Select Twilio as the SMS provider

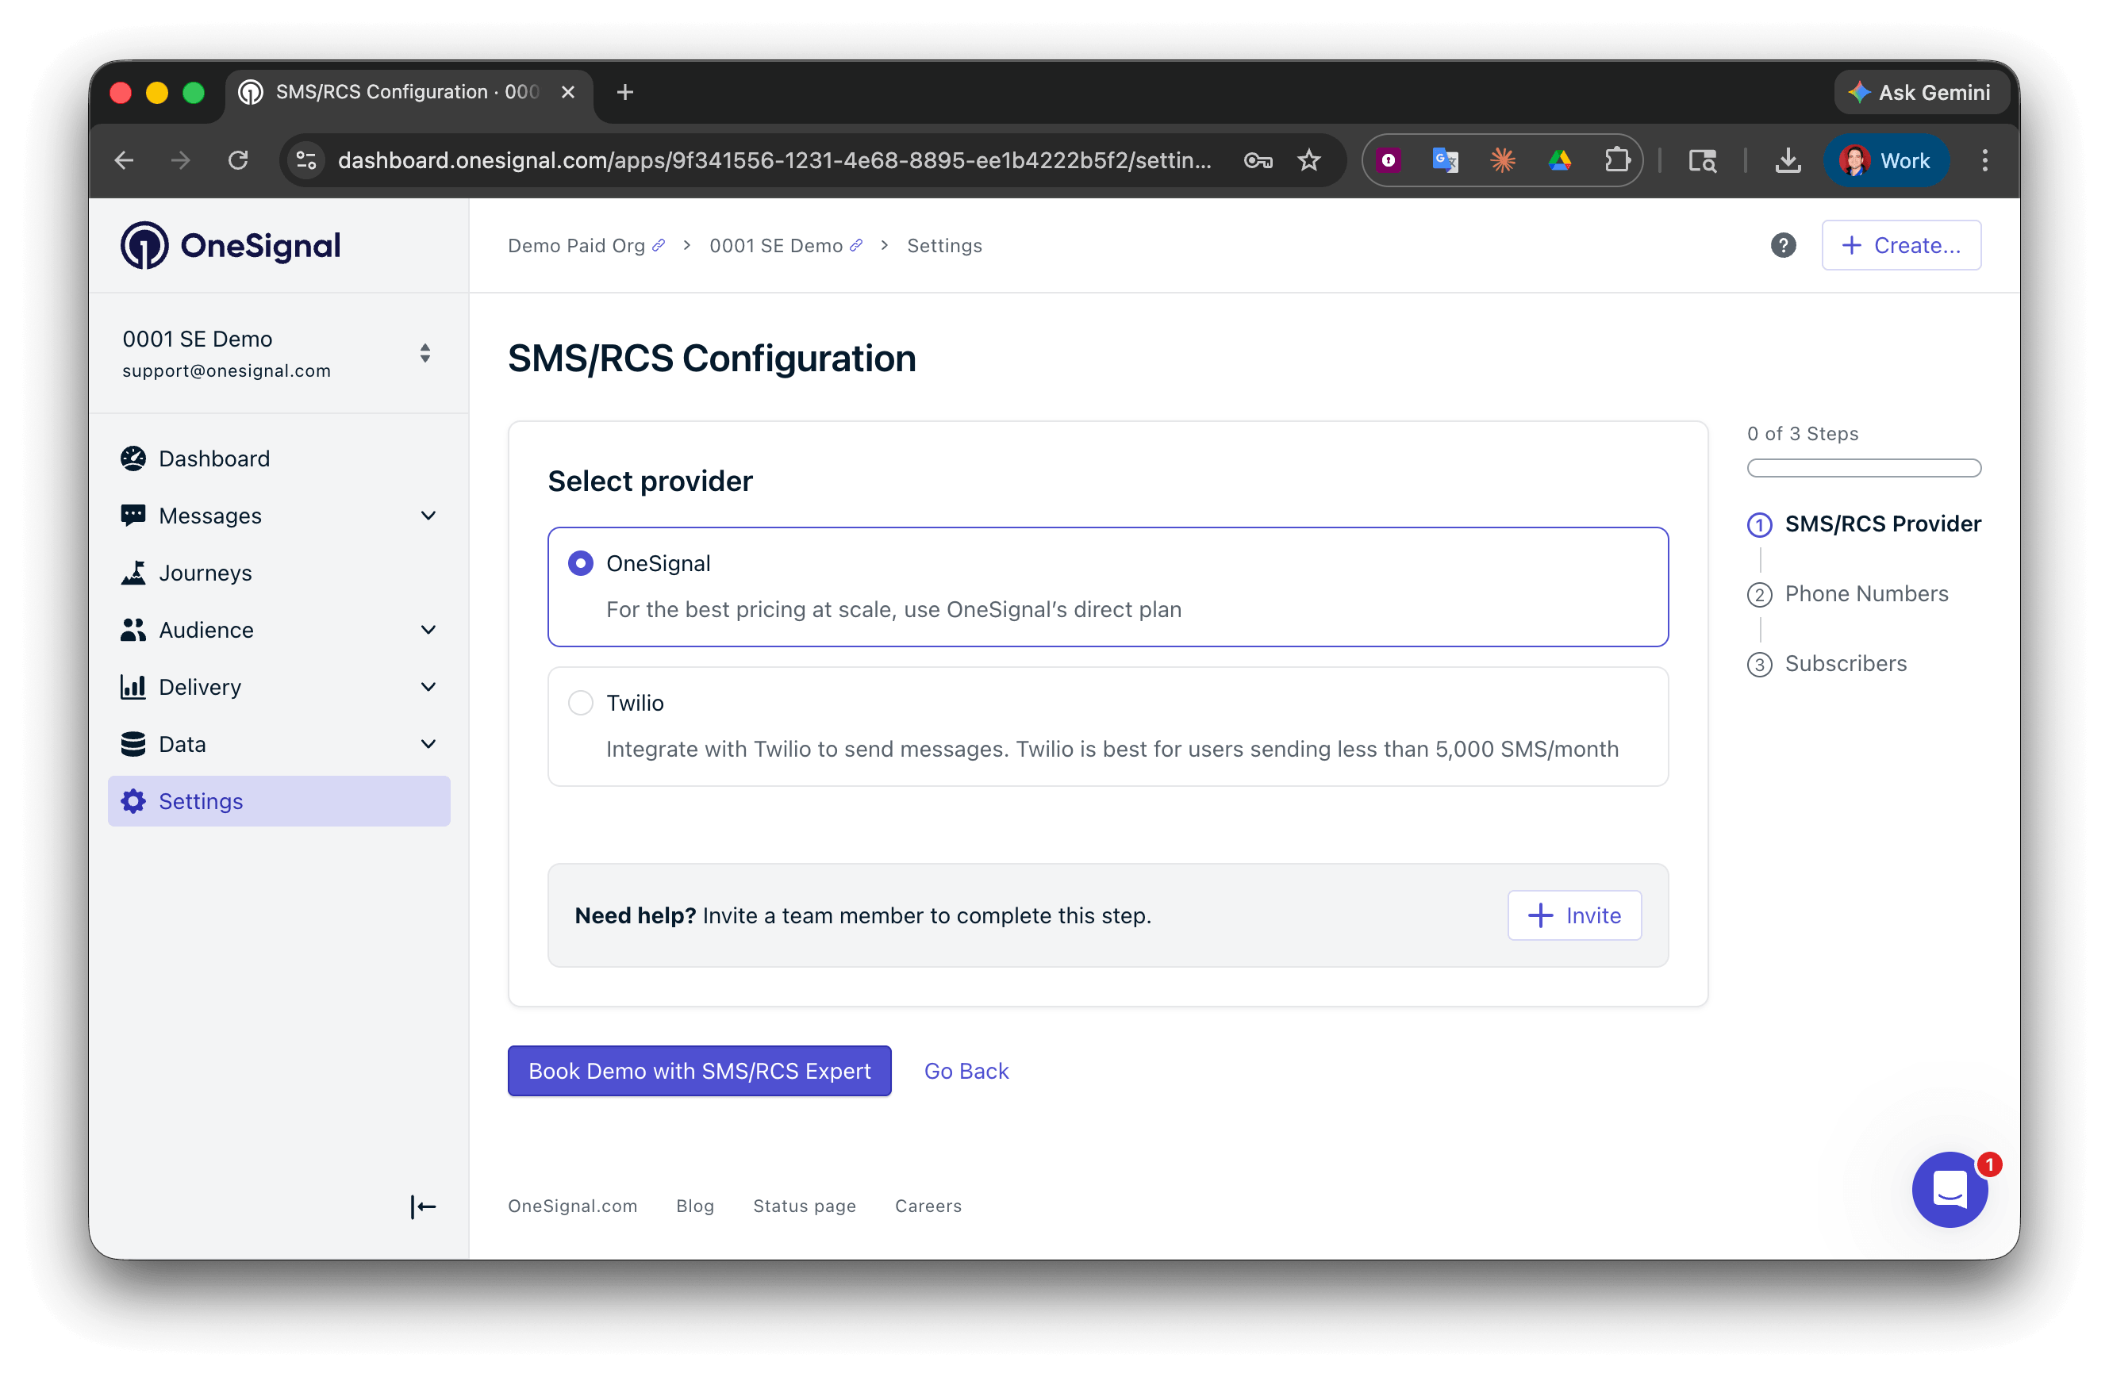[581, 702]
